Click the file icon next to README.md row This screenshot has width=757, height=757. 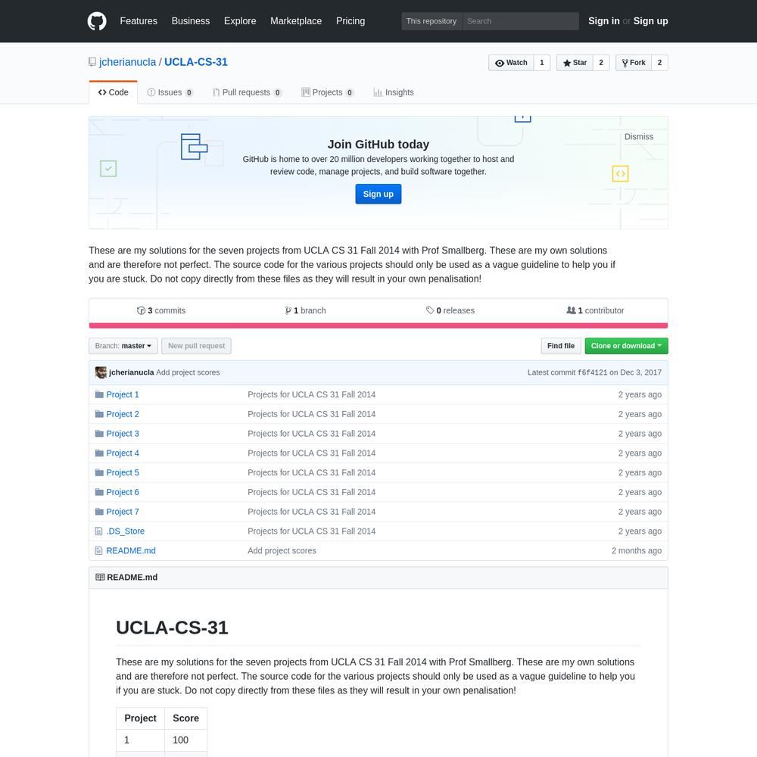click(99, 550)
